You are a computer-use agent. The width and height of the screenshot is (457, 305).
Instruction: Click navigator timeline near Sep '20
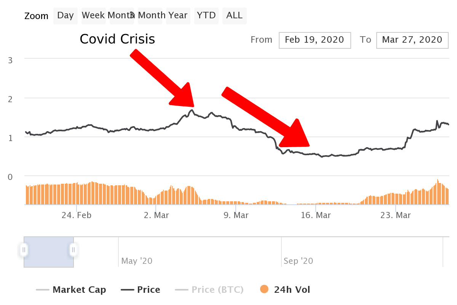(299, 261)
